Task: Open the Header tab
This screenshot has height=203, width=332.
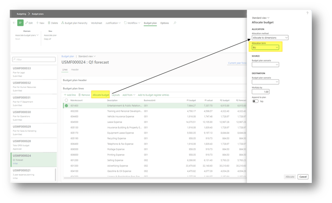Action: click(75, 69)
